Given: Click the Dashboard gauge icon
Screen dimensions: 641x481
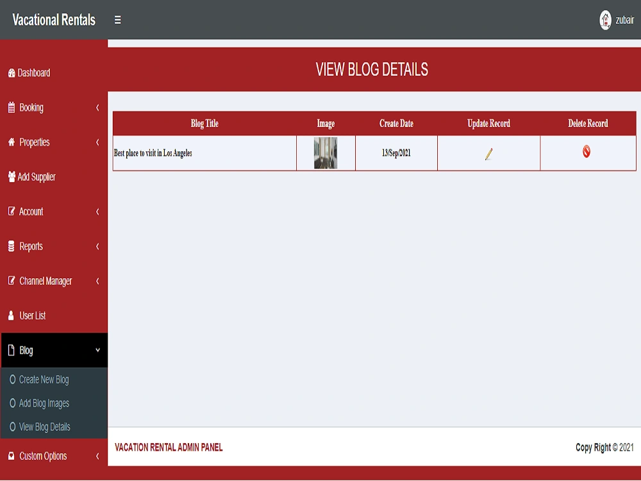Looking at the screenshot, I should coord(12,73).
